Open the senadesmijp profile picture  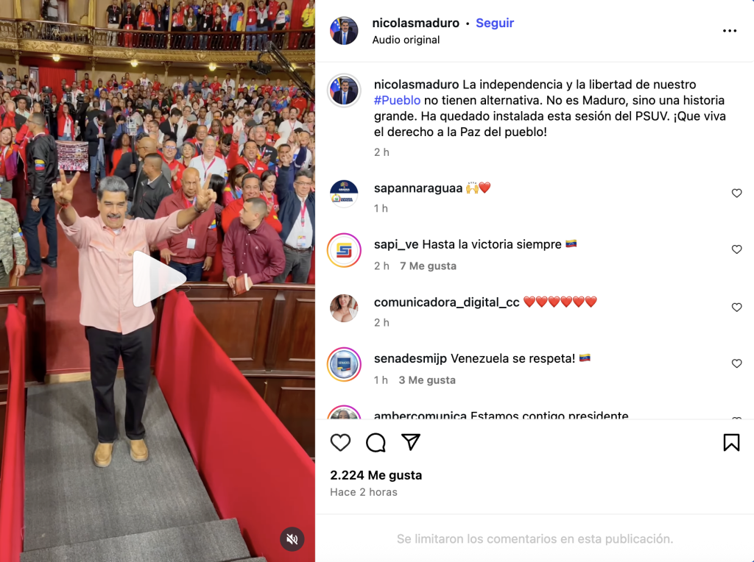pos(344,364)
